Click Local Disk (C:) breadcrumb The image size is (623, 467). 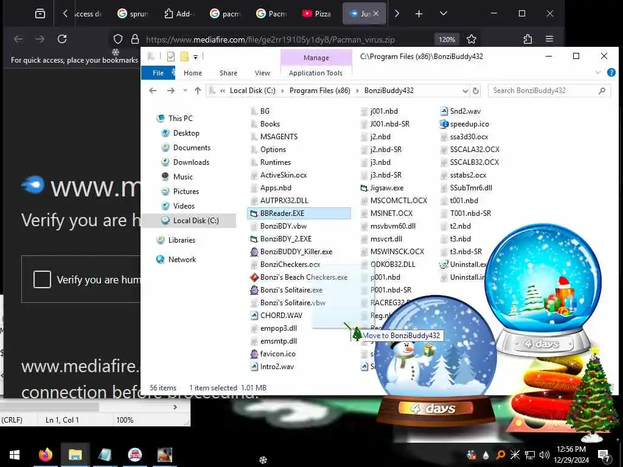[252, 91]
